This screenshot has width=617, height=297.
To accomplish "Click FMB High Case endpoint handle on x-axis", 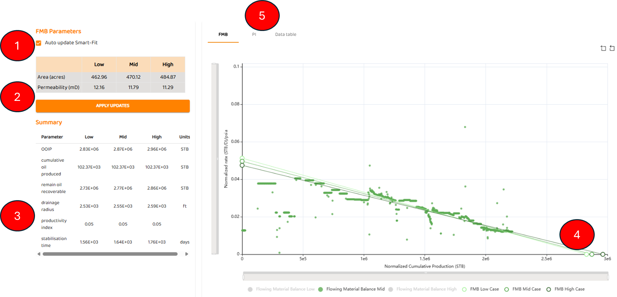I will 603,254.
